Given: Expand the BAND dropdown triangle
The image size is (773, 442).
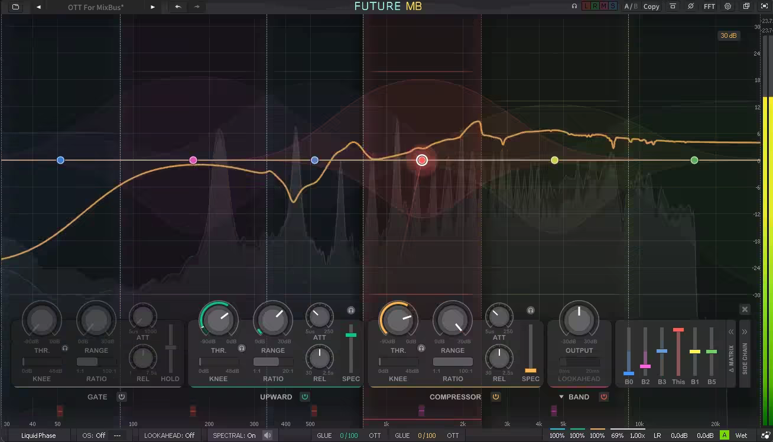Looking at the screenshot, I should 561,397.
